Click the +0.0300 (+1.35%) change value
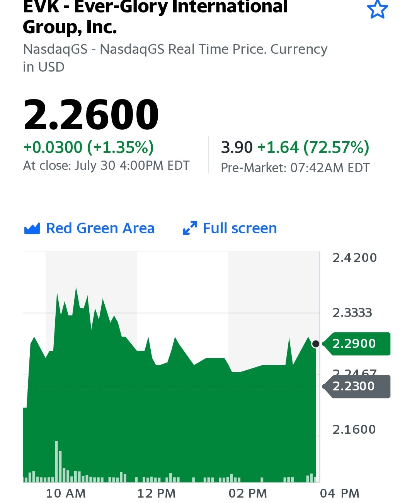The image size is (417, 503). [x=89, y=147]
